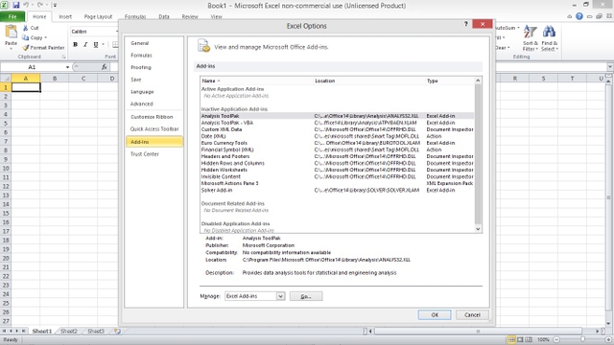
Task: Open the Customize Quick Access Toolbar arrow
Action: click(x=55, y=5)
